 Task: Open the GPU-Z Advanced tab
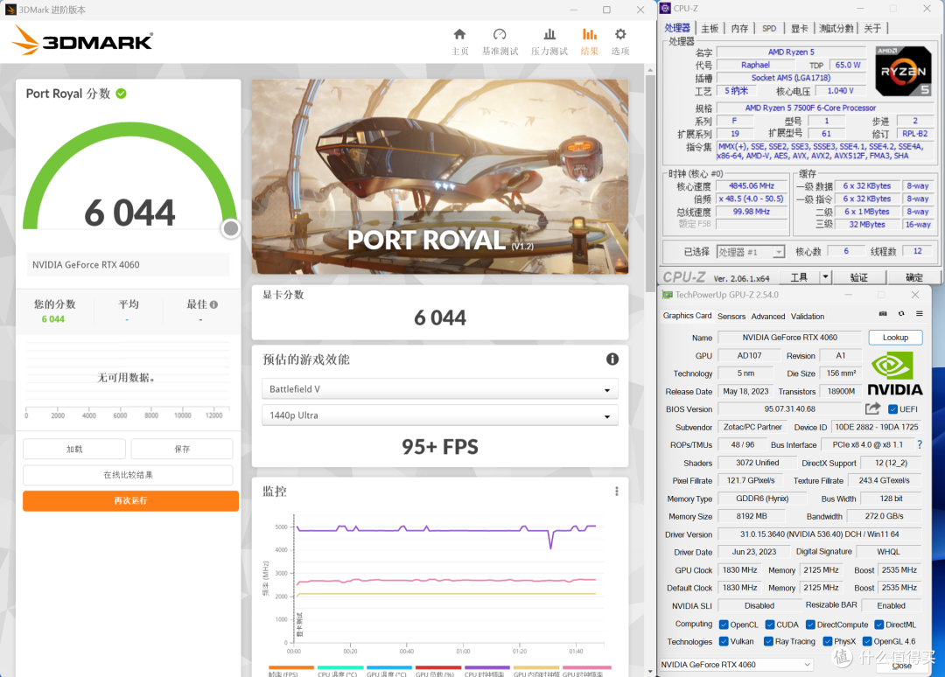[768, 317]
